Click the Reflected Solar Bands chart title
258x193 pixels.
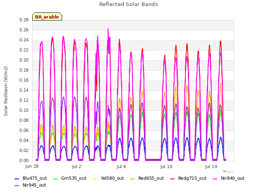129,4
